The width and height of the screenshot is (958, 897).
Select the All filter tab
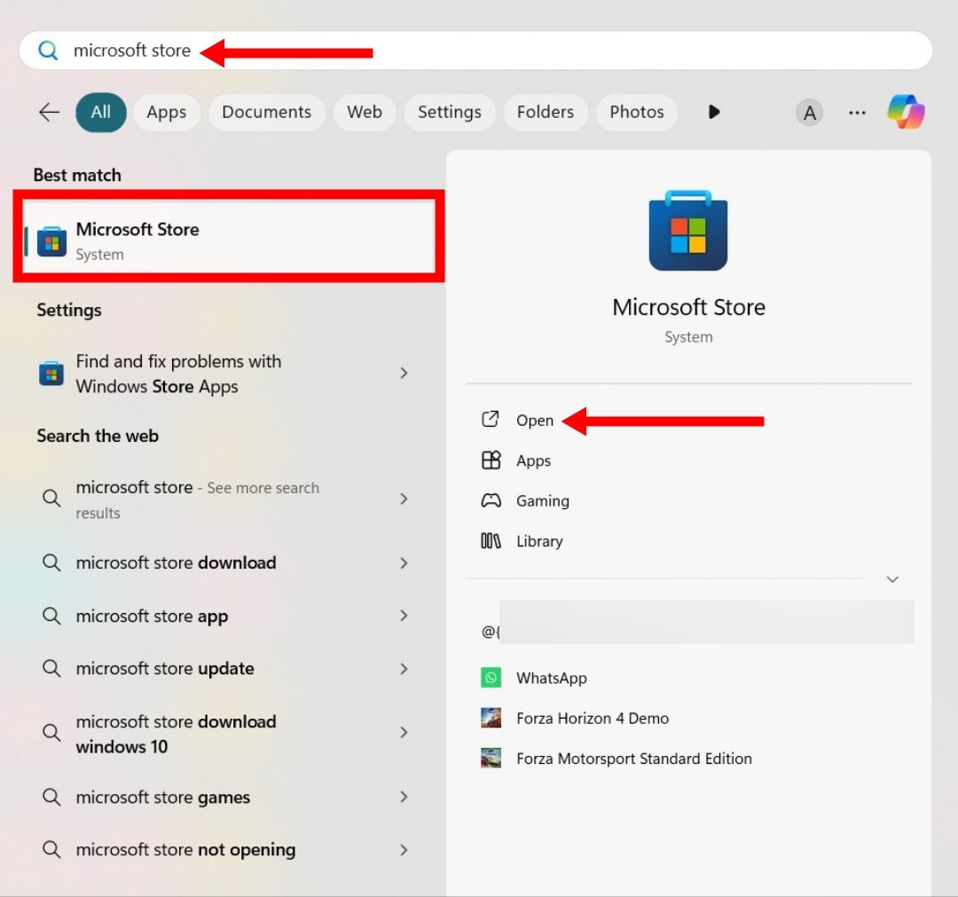tap(101, 112)
